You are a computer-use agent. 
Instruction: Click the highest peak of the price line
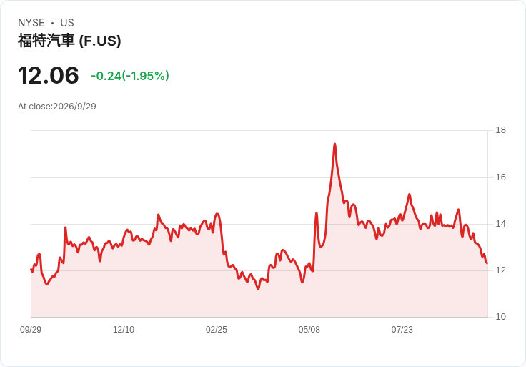[x=334, y=145]
